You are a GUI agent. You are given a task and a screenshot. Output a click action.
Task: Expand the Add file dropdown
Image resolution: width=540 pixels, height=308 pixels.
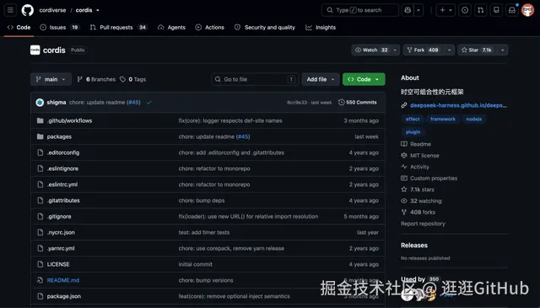click(x=321, y=79)
